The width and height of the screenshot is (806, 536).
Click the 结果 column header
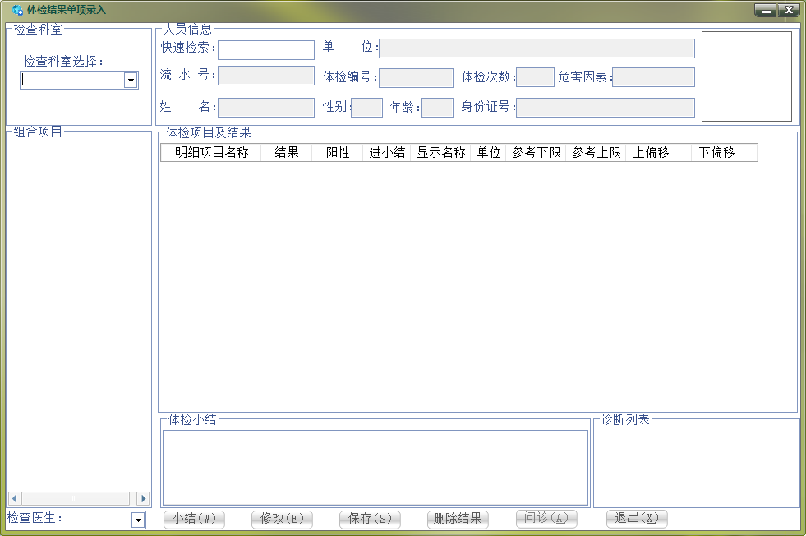286,152
